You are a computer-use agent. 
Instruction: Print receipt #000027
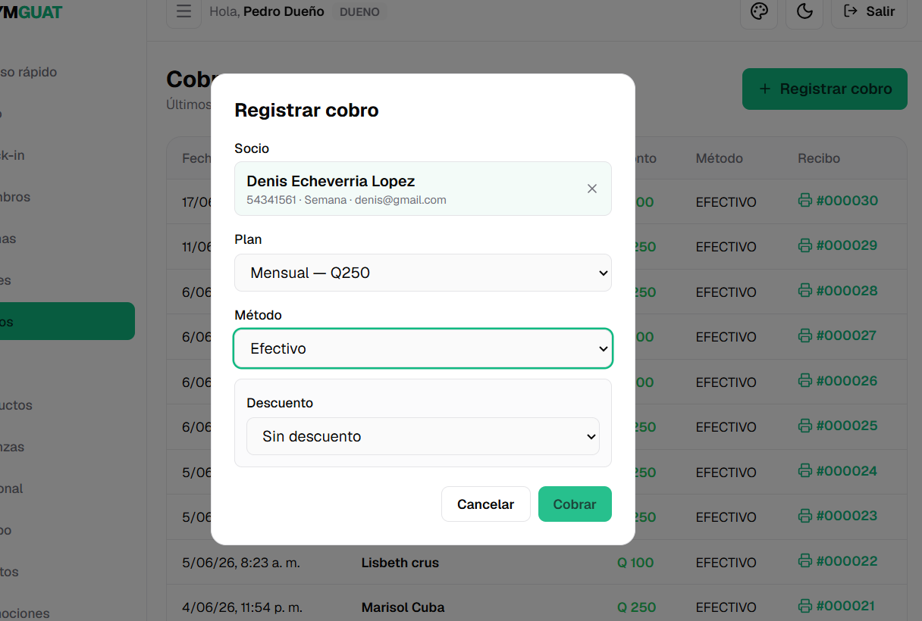pos(838,335)
